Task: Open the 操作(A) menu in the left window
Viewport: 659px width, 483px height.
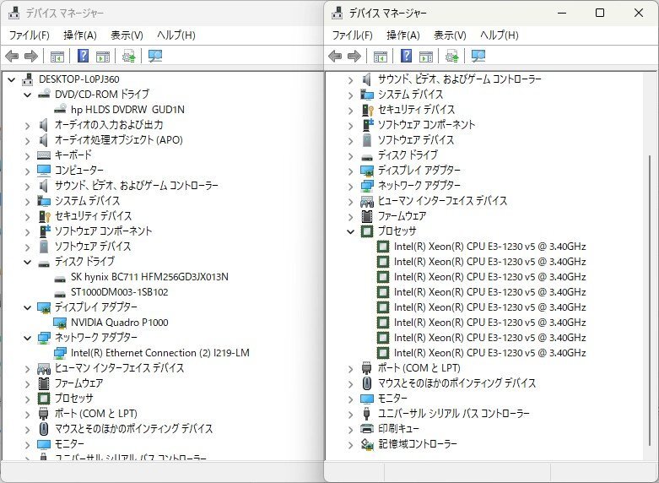Action: (79, 35)
